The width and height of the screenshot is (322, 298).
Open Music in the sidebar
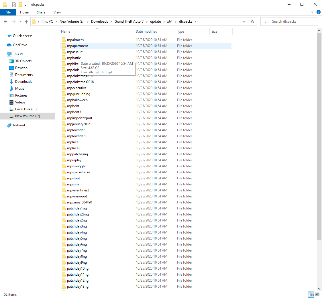pyautogui.click(x=19, y=89)
